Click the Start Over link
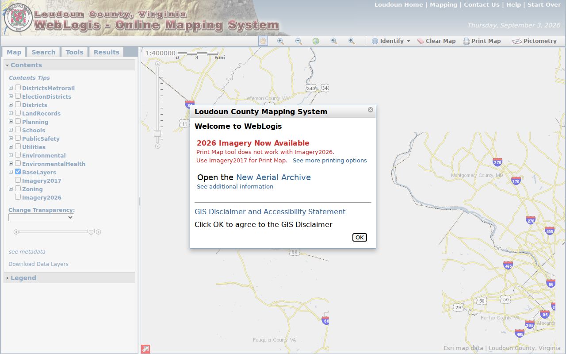This screenshot has width=566, height=354. (544, 5)
